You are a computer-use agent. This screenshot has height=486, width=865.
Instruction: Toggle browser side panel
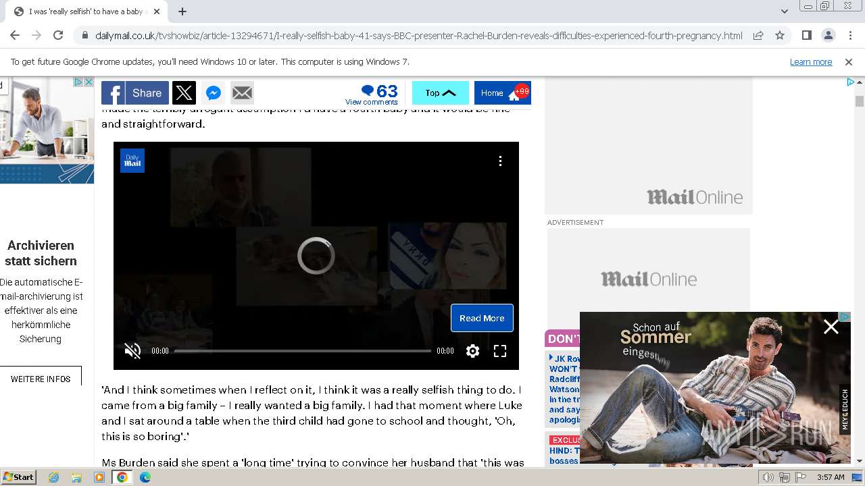[806, 36]
